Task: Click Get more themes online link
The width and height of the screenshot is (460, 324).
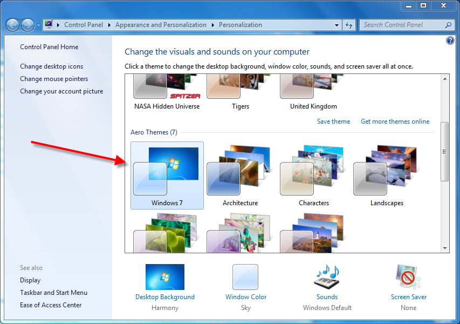Action: coord(395,122)
